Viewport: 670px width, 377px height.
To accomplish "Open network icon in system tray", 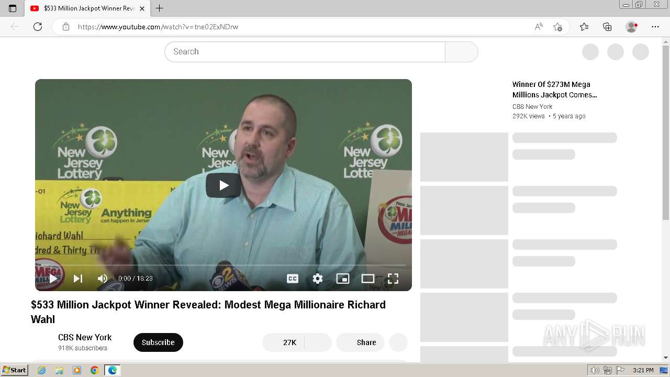I will (608, 370).
